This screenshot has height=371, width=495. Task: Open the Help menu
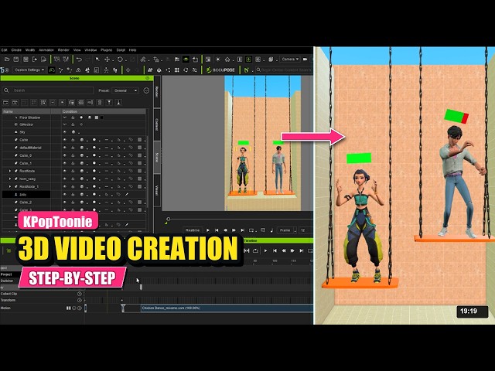pyautogui.click(x=132, y=49)
